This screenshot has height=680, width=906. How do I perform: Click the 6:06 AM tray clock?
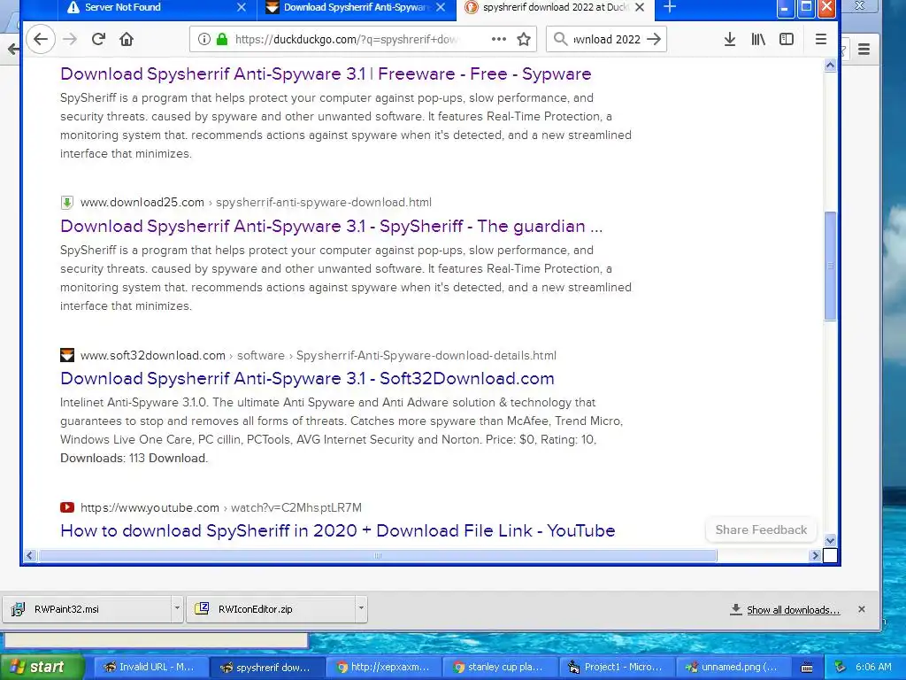coord(873,667)
